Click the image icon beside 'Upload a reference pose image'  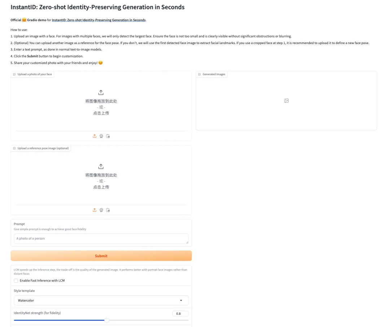pos(14,148)
